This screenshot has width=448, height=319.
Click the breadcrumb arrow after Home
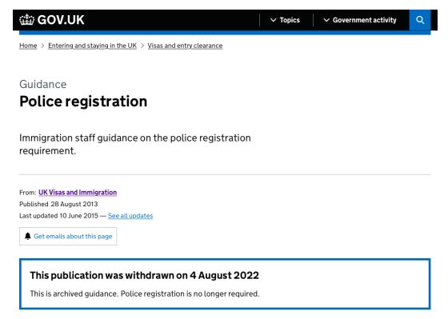(42, 46)
